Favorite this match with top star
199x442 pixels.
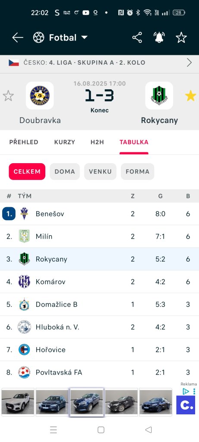click(x=181, y=38)
